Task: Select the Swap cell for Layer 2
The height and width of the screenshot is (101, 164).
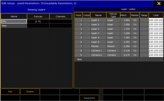Action: tap(144, 25)
